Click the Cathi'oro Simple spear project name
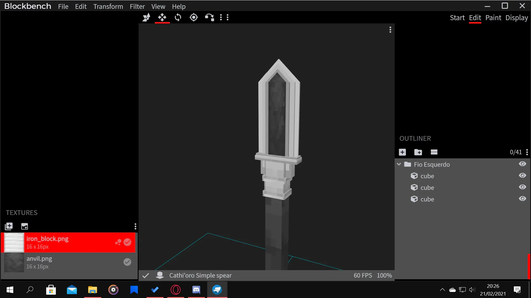 tap(200, 275)
